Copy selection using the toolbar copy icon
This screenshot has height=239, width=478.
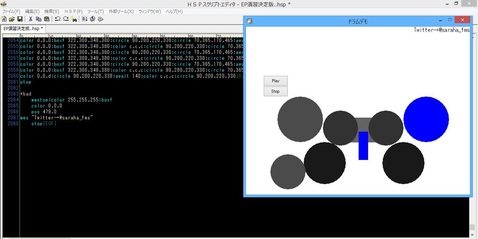(x=39, y=19)
